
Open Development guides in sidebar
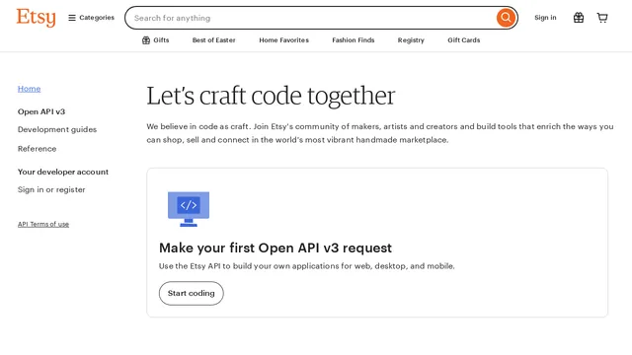57,129
